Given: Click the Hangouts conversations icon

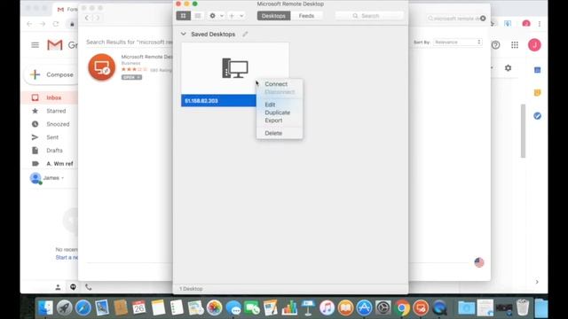Looking at the screenshot, I should [73, 287].
